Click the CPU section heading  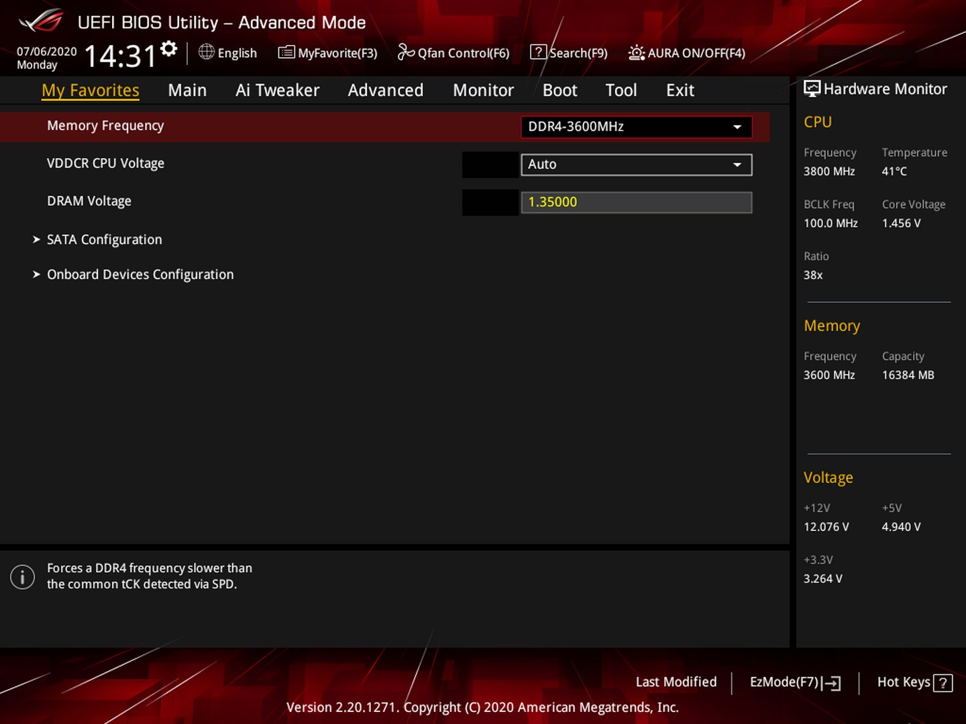tap(817, 122)
